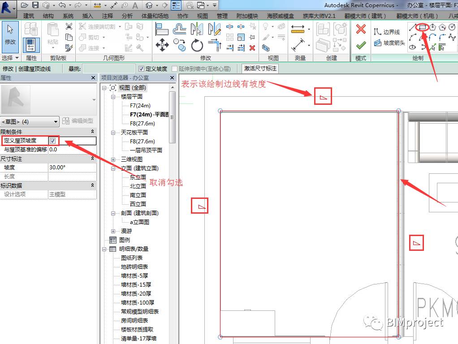Select the Mirror draw axis tool

click(x=214, y=29)
